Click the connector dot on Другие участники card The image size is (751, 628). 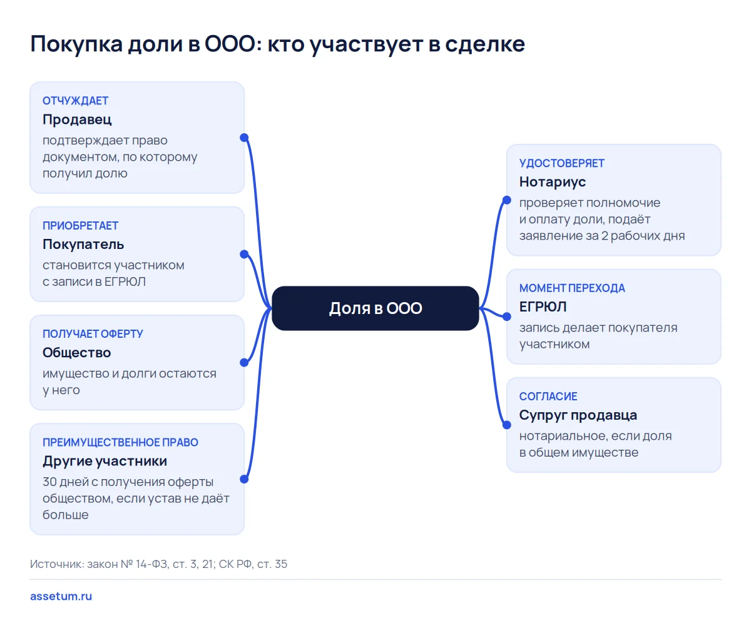coord(244,479)
